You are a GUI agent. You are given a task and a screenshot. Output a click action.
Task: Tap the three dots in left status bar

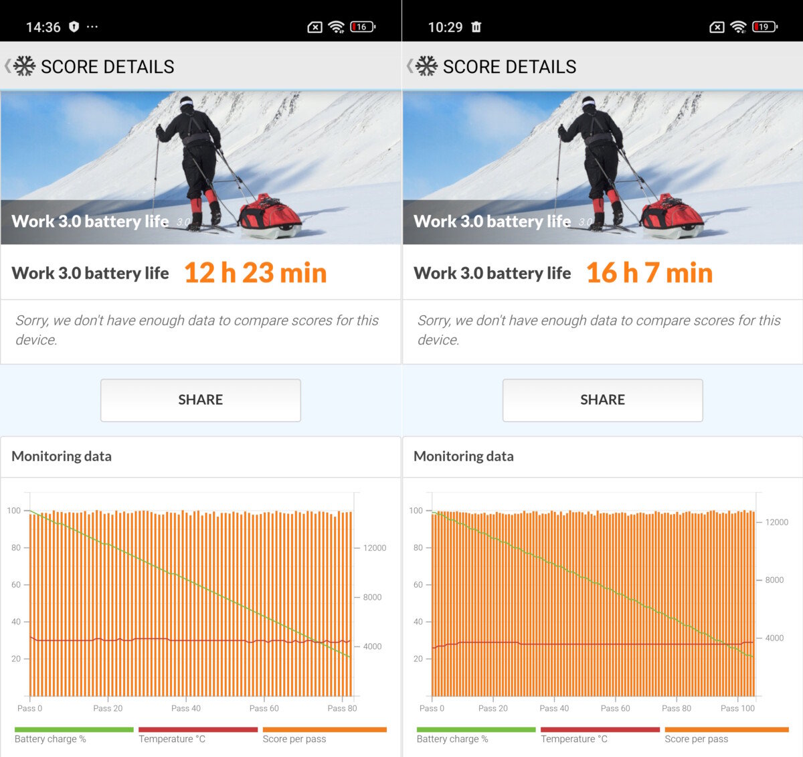92,27
